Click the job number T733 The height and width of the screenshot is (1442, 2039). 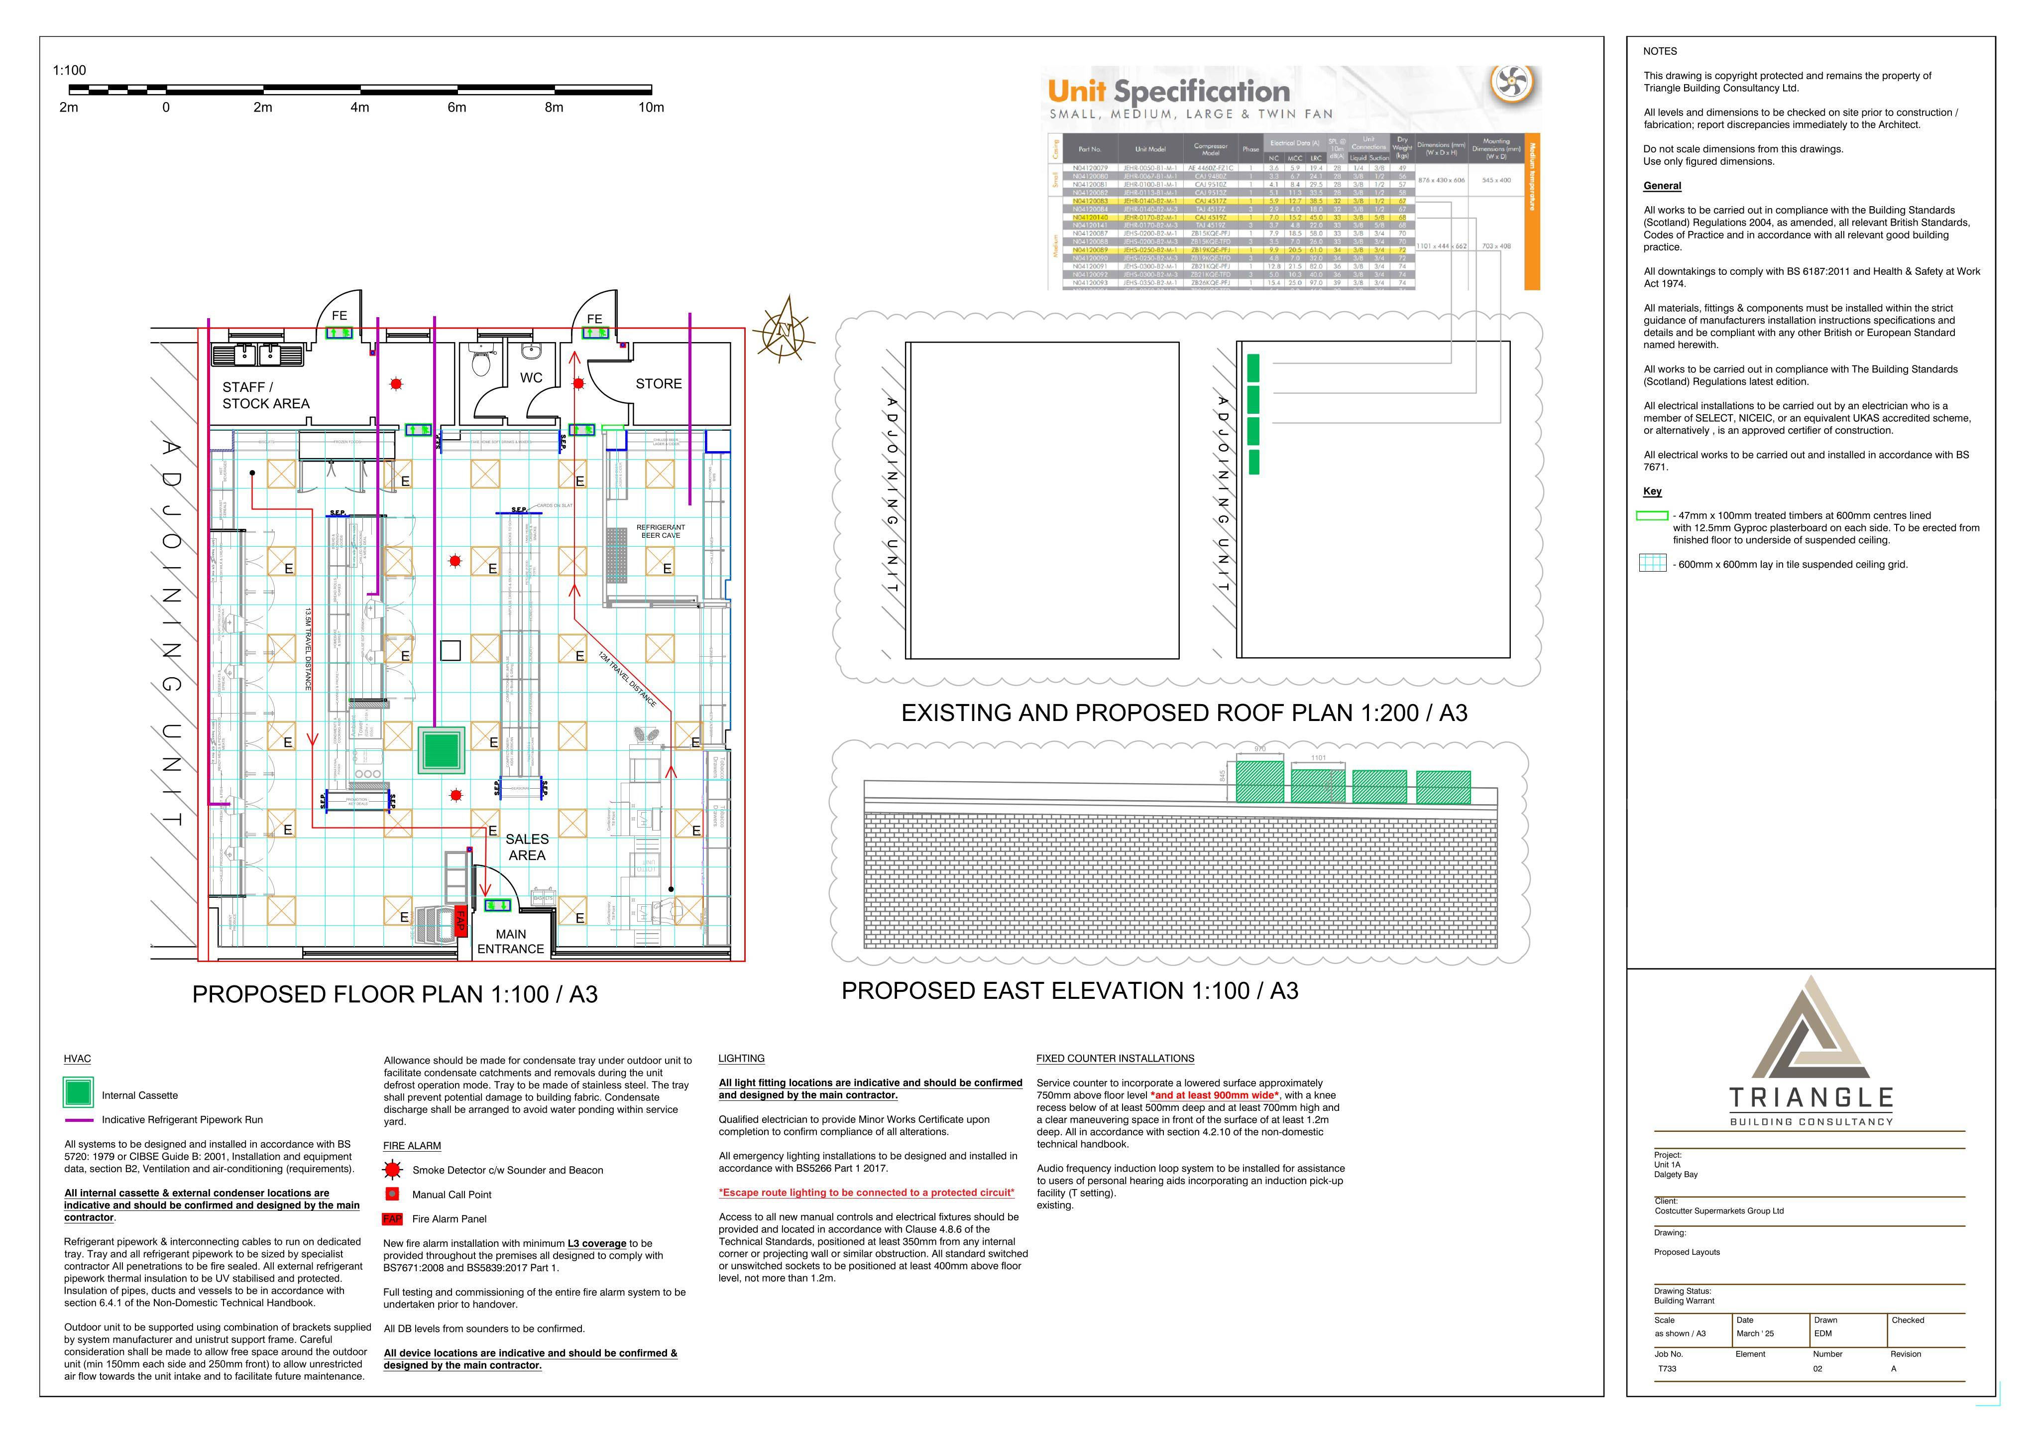pyautogui.click(x=1667, y=1369)
